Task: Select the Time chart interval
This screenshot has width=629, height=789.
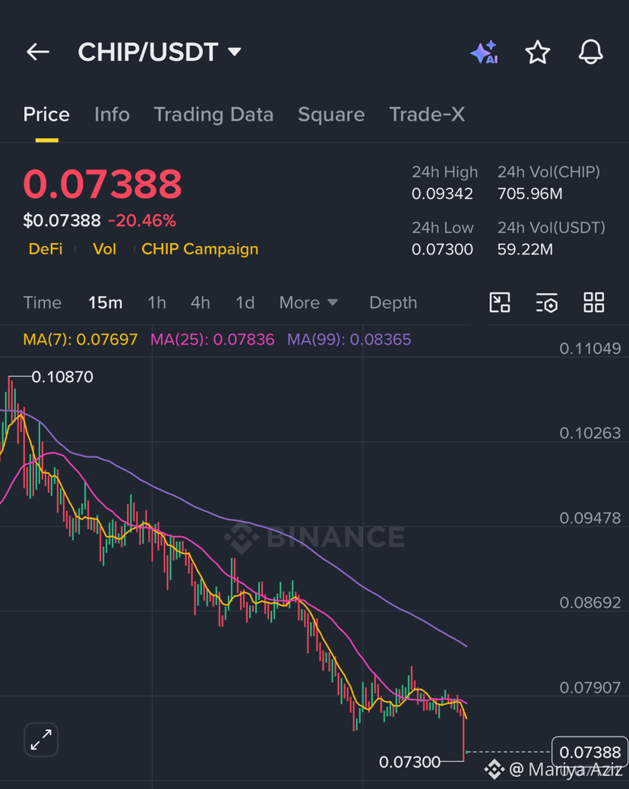Action: (43, 302)
